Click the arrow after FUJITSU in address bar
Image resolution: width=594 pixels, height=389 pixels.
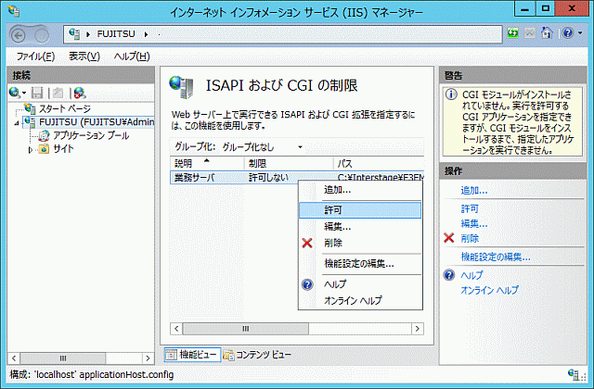click(146, 34)
